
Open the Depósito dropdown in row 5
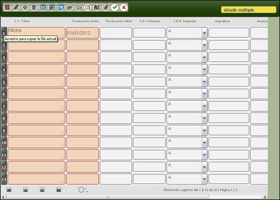click(x=204, y=81)
